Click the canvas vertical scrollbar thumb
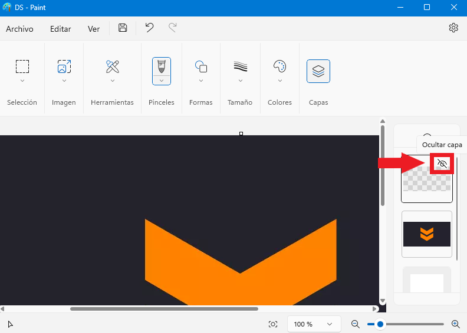This screenshot has width=467, height=333. [383, 165]
